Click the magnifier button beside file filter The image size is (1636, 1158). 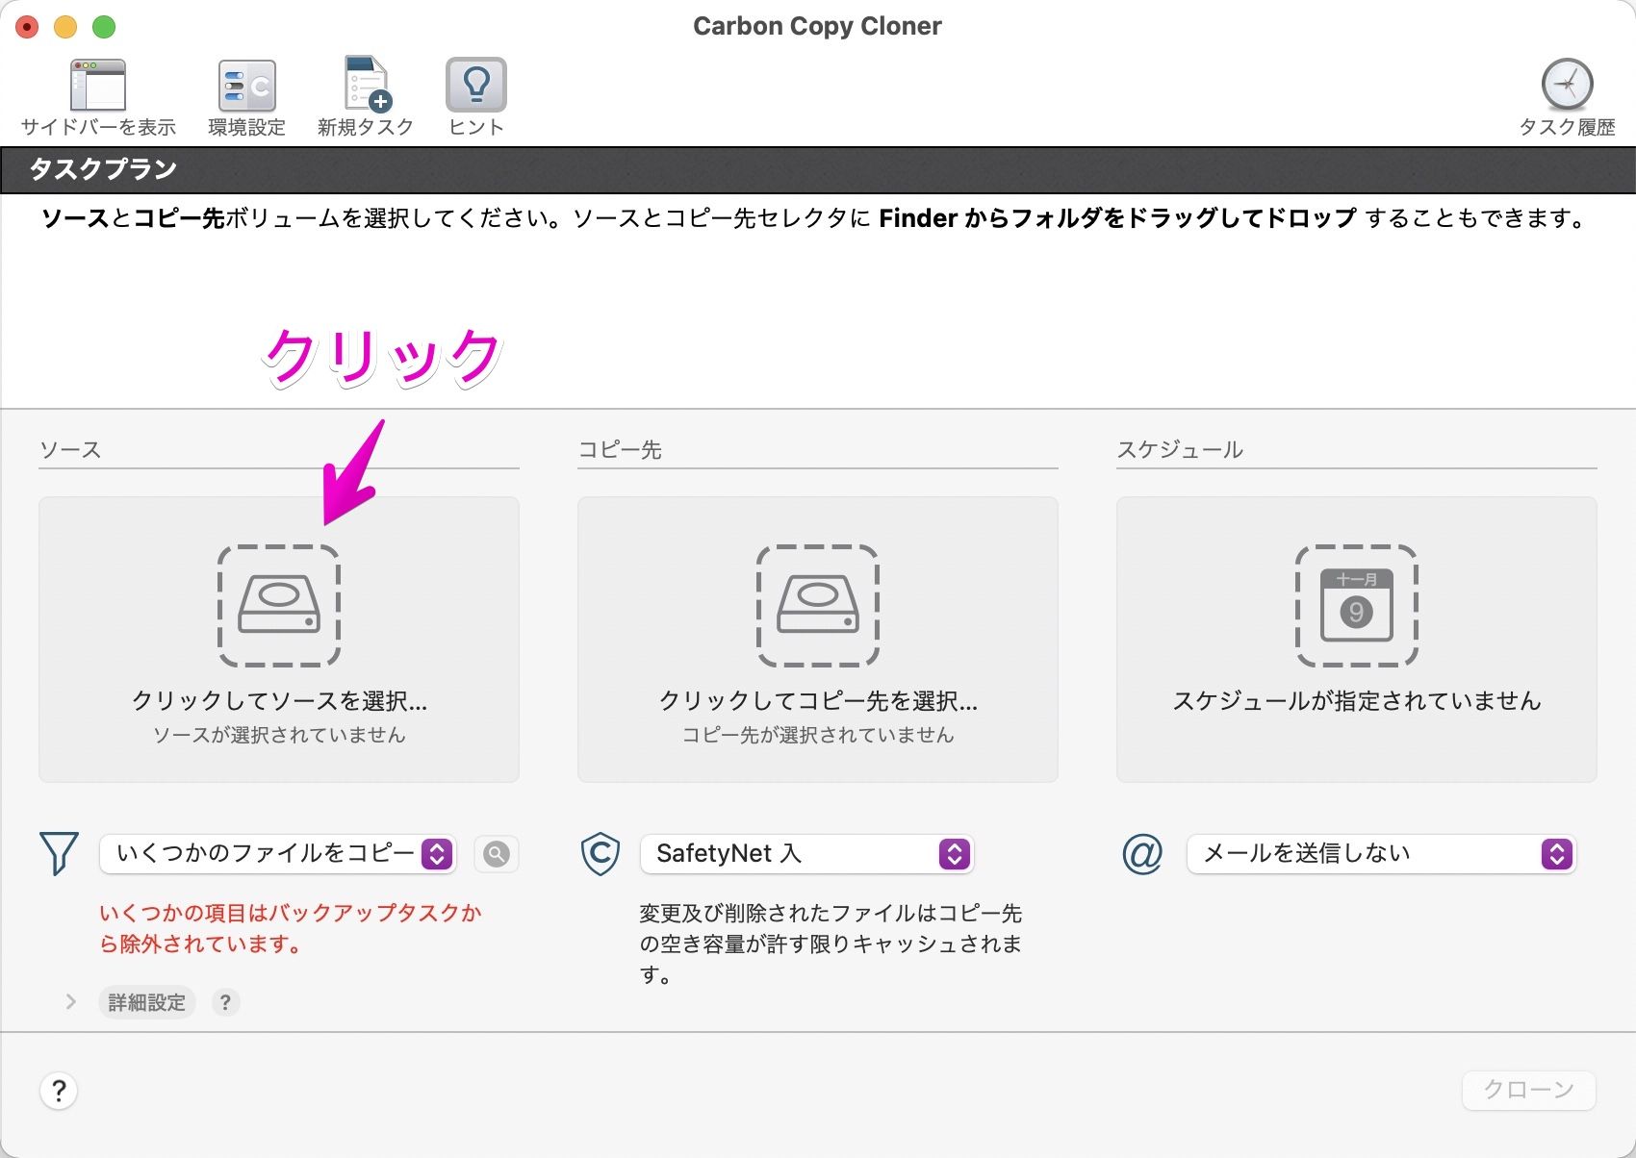pyautogui.click(x=497, y=853)
